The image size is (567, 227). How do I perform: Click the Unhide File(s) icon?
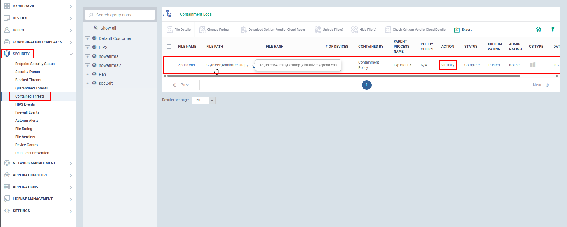click(318, 30)
